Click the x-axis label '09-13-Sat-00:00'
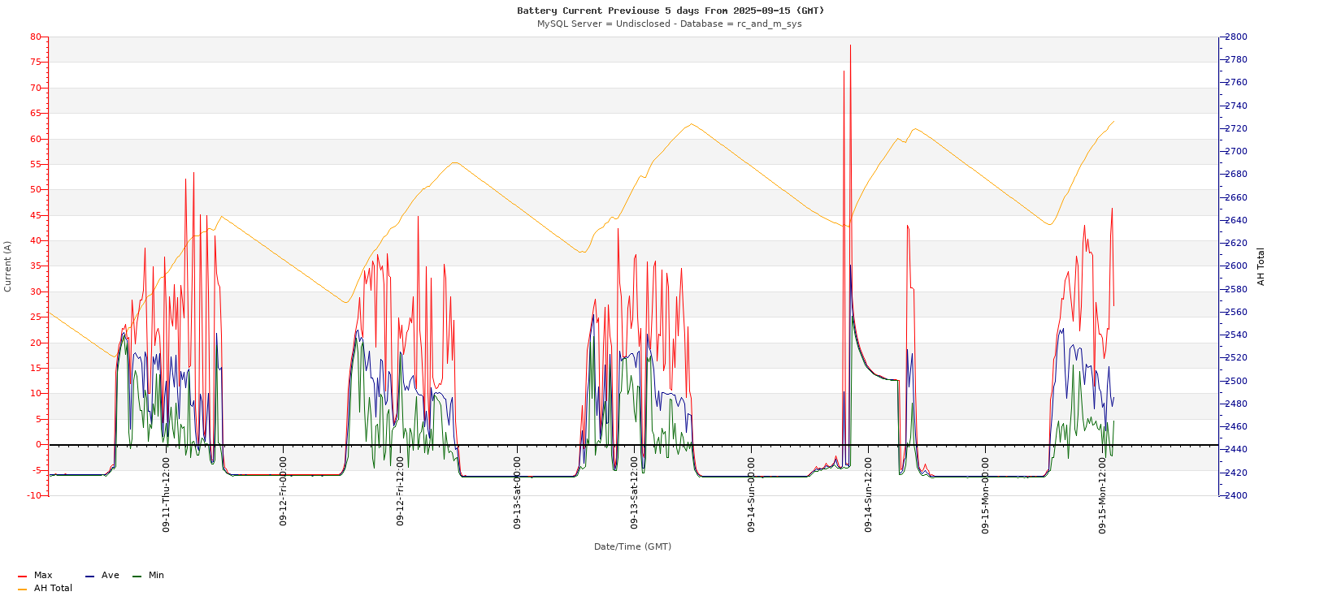 coord(518,493)
